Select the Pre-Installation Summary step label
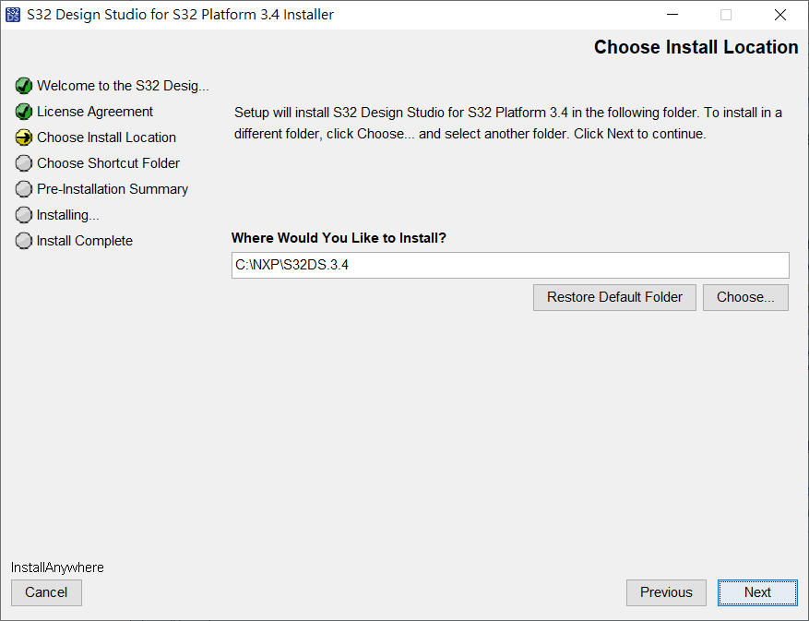The width and height of the screenshot is (809, 621). [113, 189]
